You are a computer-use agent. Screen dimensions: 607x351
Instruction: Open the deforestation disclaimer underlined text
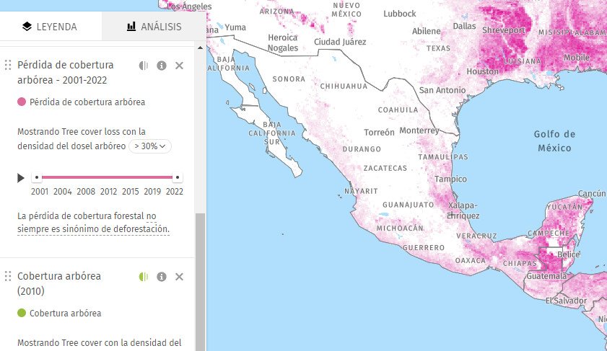(x=92, y=222)
